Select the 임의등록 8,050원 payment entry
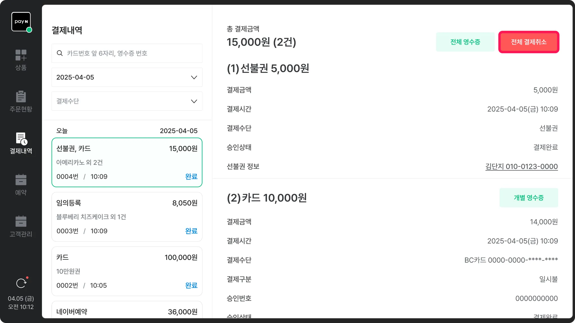 tap(127, 217)
